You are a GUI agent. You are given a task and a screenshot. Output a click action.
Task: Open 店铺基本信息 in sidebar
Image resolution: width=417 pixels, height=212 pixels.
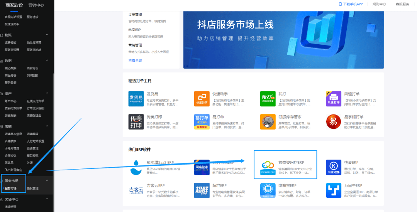pos(13,134)
